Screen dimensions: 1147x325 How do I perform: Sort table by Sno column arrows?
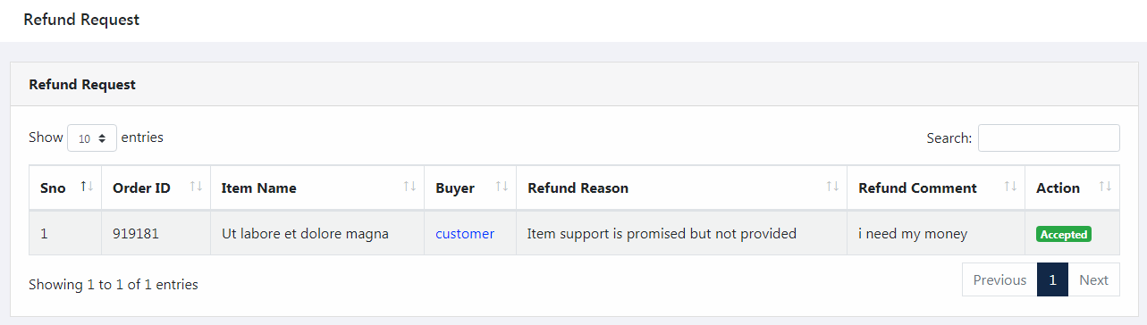87,187
